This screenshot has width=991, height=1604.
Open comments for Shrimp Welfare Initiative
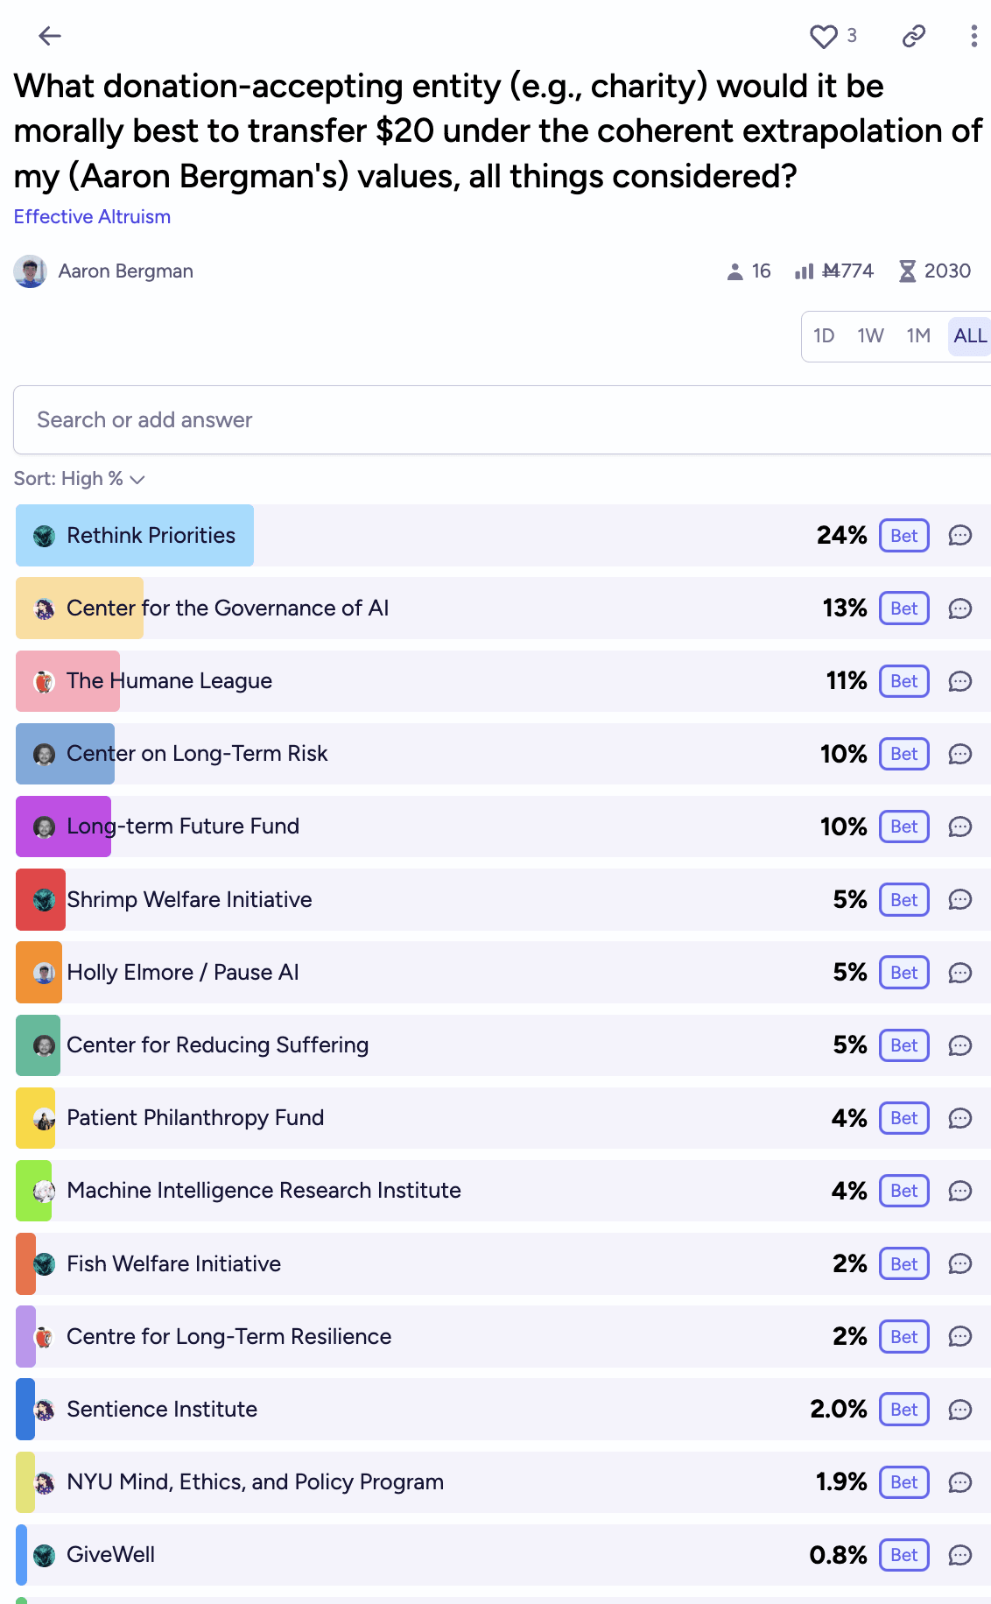(960, 900)
